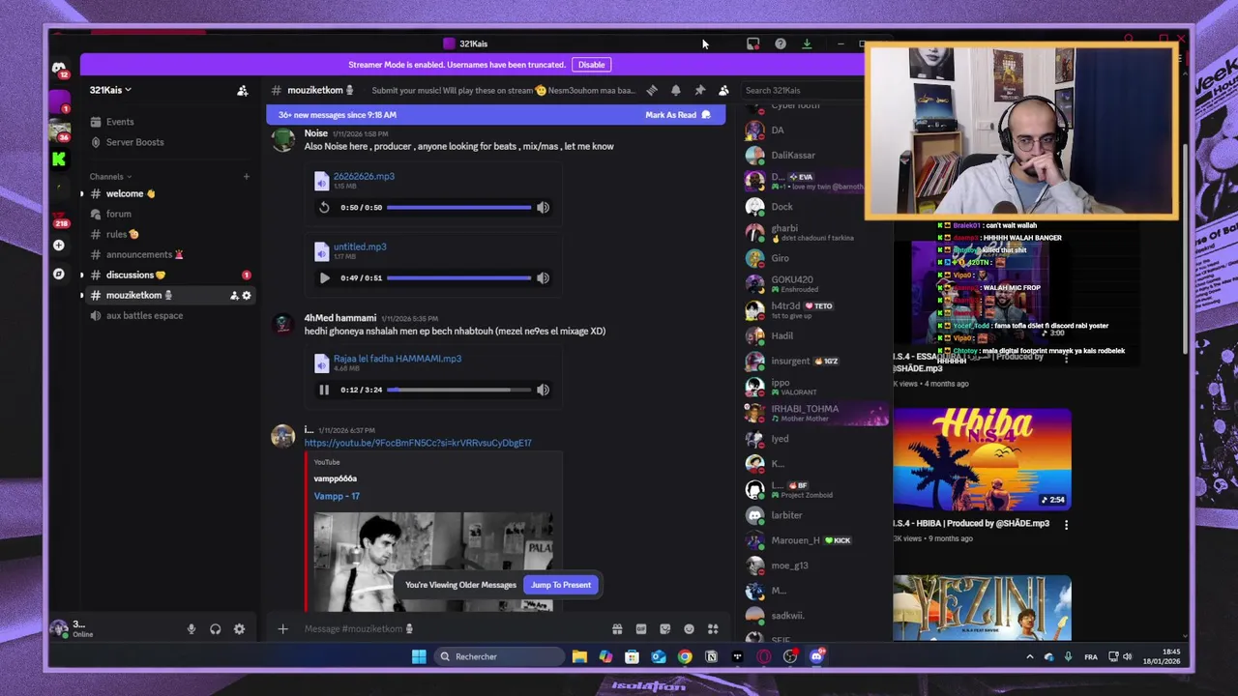Viewport: 1238px width, 696px height.
Task: Open the threads icon in channel header
Action: (x=652, y=91)
